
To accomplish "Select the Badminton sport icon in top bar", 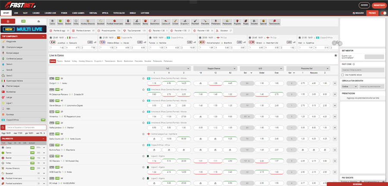I will tap(155, 22).
